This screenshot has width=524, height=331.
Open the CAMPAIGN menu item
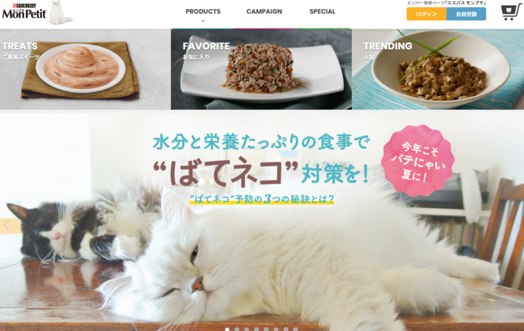(x=264, y=11)
